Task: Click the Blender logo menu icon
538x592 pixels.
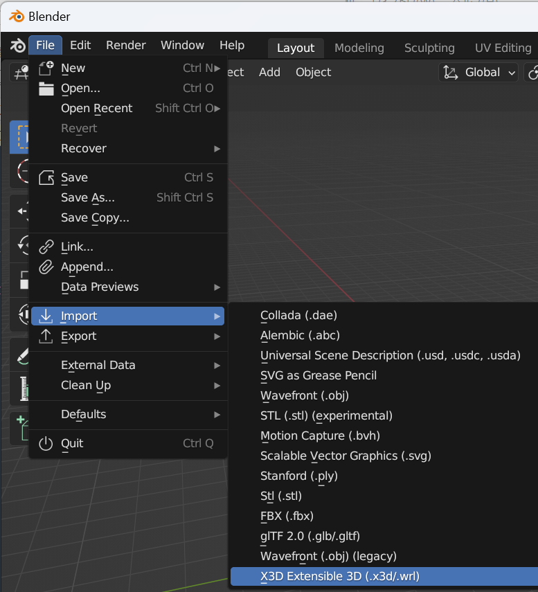Action: click(17, 46)
